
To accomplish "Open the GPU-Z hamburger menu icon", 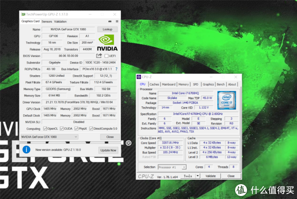I will click(x=117, y=21).
